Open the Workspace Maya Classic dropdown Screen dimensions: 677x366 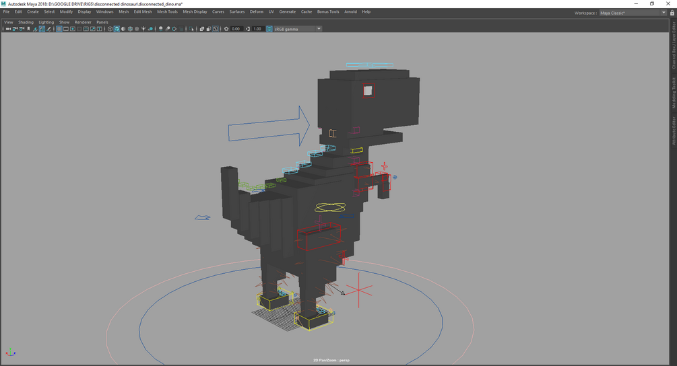coord(633,13)
